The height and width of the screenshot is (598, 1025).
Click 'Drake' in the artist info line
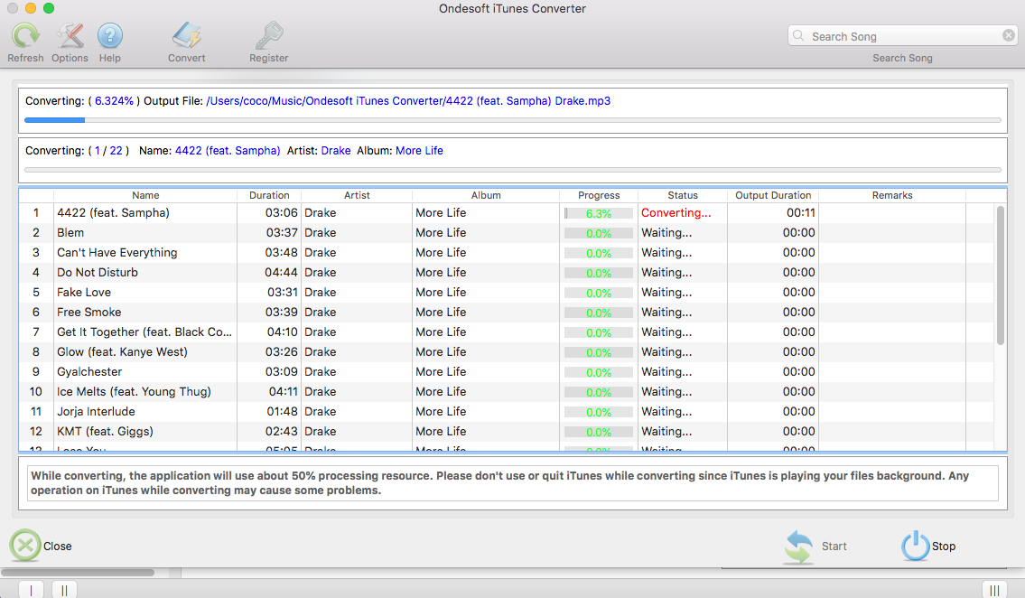click(336, 151)
